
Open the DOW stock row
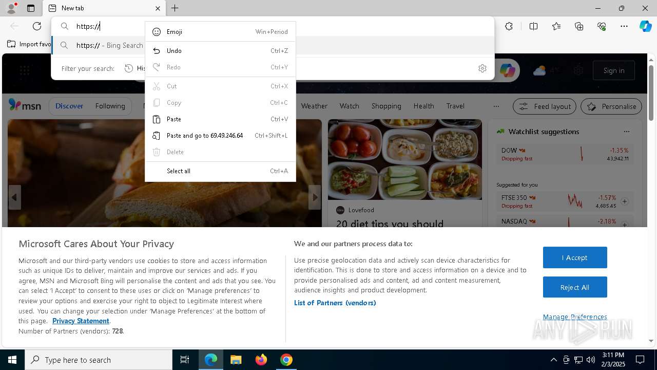coord(565,154)
